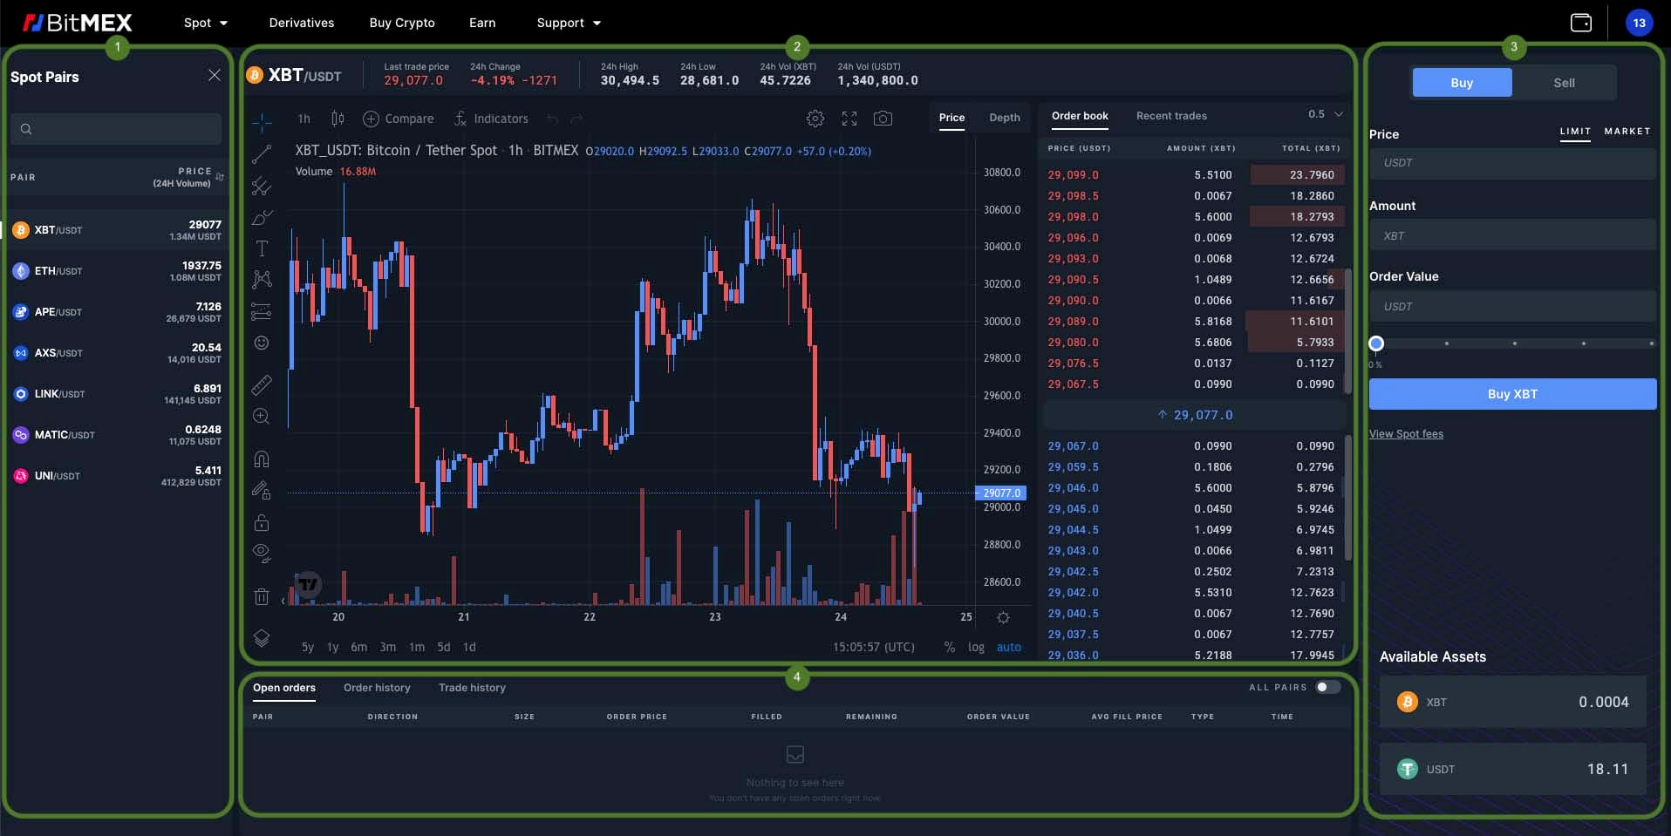Select the Sell tab

click(1564, 83)
